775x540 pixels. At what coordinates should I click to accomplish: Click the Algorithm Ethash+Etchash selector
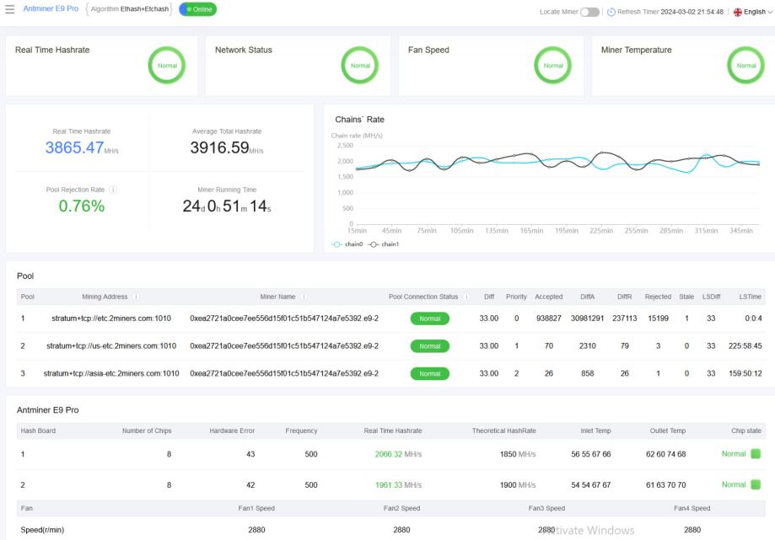point(130,9)
